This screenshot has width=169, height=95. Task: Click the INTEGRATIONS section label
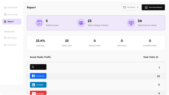[x=9, y=32]
